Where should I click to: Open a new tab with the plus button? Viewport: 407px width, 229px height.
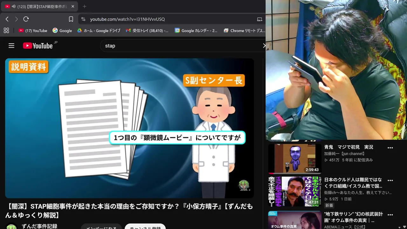coord(84,6)
